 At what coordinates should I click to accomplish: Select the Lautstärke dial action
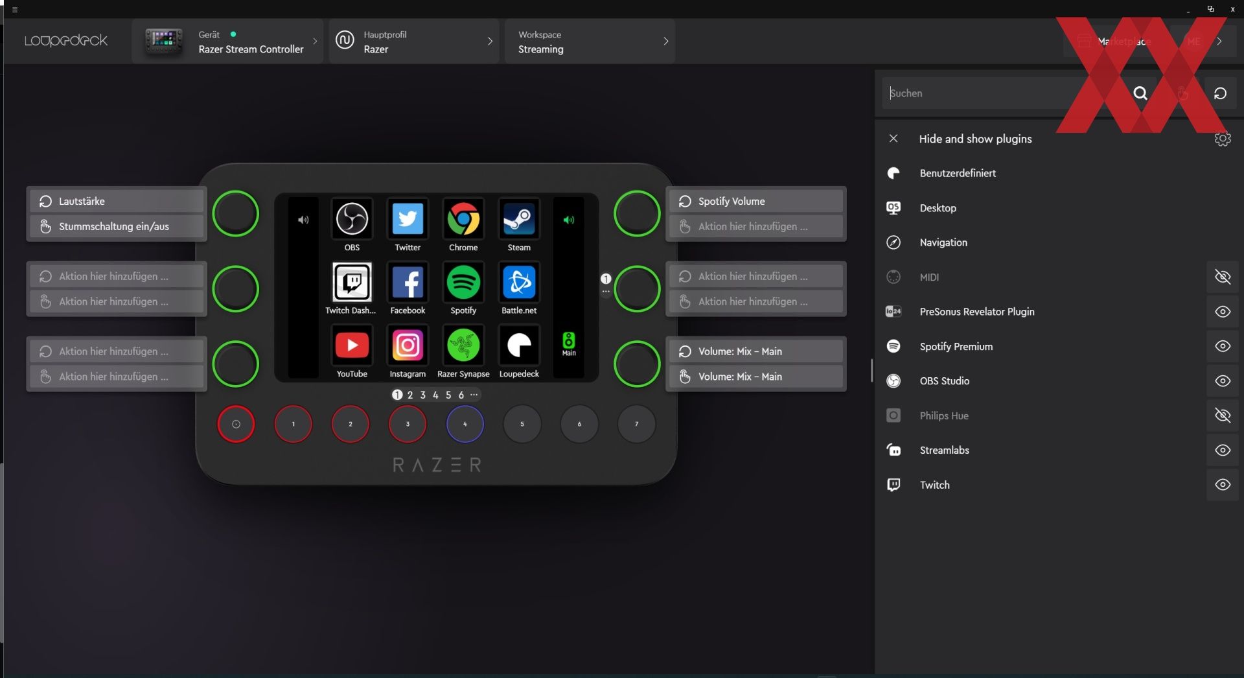117,201
